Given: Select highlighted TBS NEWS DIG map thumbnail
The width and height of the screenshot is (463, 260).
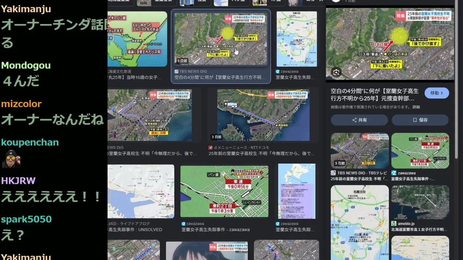Looking at the screenshot, I should tap(221, 39).
